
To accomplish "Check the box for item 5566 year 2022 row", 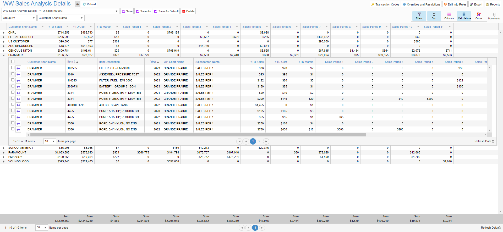I will [13, 129].
